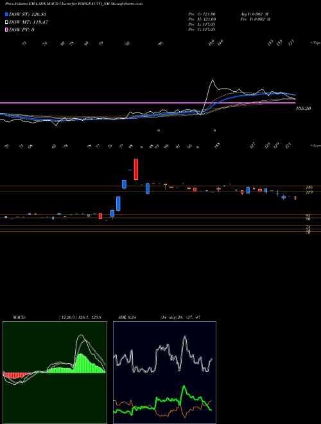The image size is (321, 424).
Task: Click the 'Pre O: 121.00' value
Action: coord(202,14)
